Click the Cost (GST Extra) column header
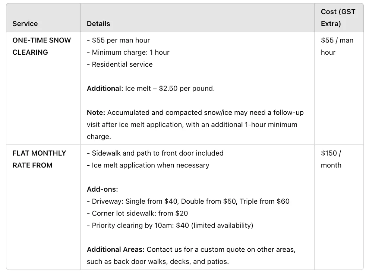The width and height of the screenshot is (369, 277). pos(338,17)
